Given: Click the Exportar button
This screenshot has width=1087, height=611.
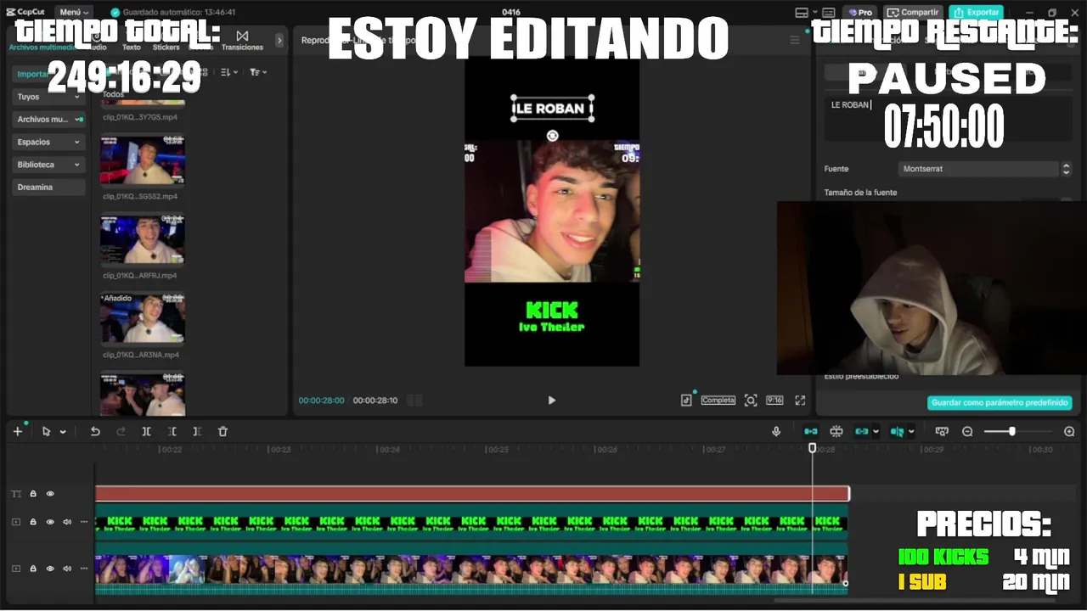Looking at the screenshot, I should point(977,13).
